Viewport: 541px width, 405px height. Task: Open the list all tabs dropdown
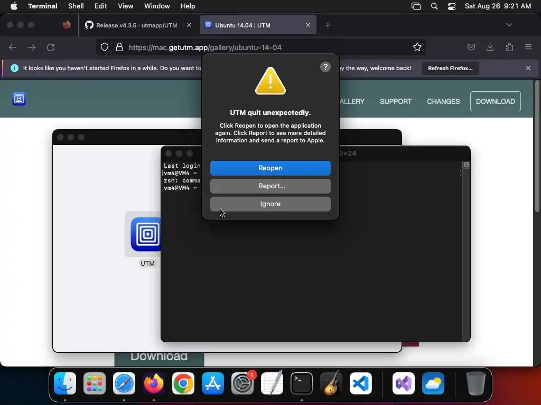click(509, 25)
